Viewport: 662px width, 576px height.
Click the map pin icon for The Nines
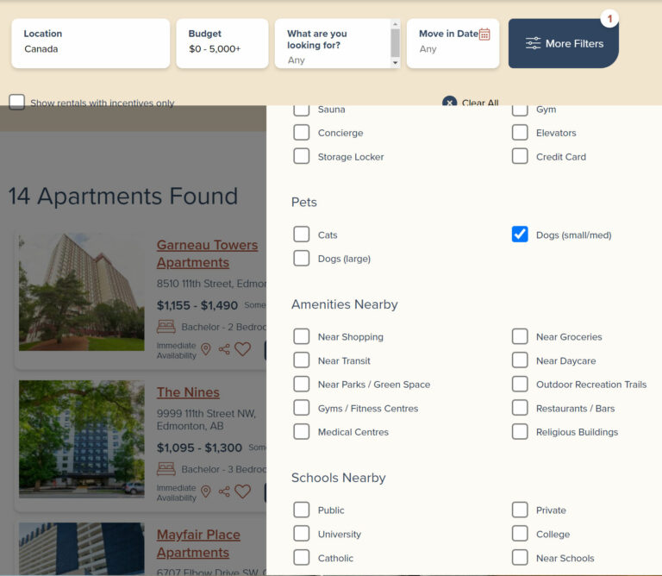[206, 491]
